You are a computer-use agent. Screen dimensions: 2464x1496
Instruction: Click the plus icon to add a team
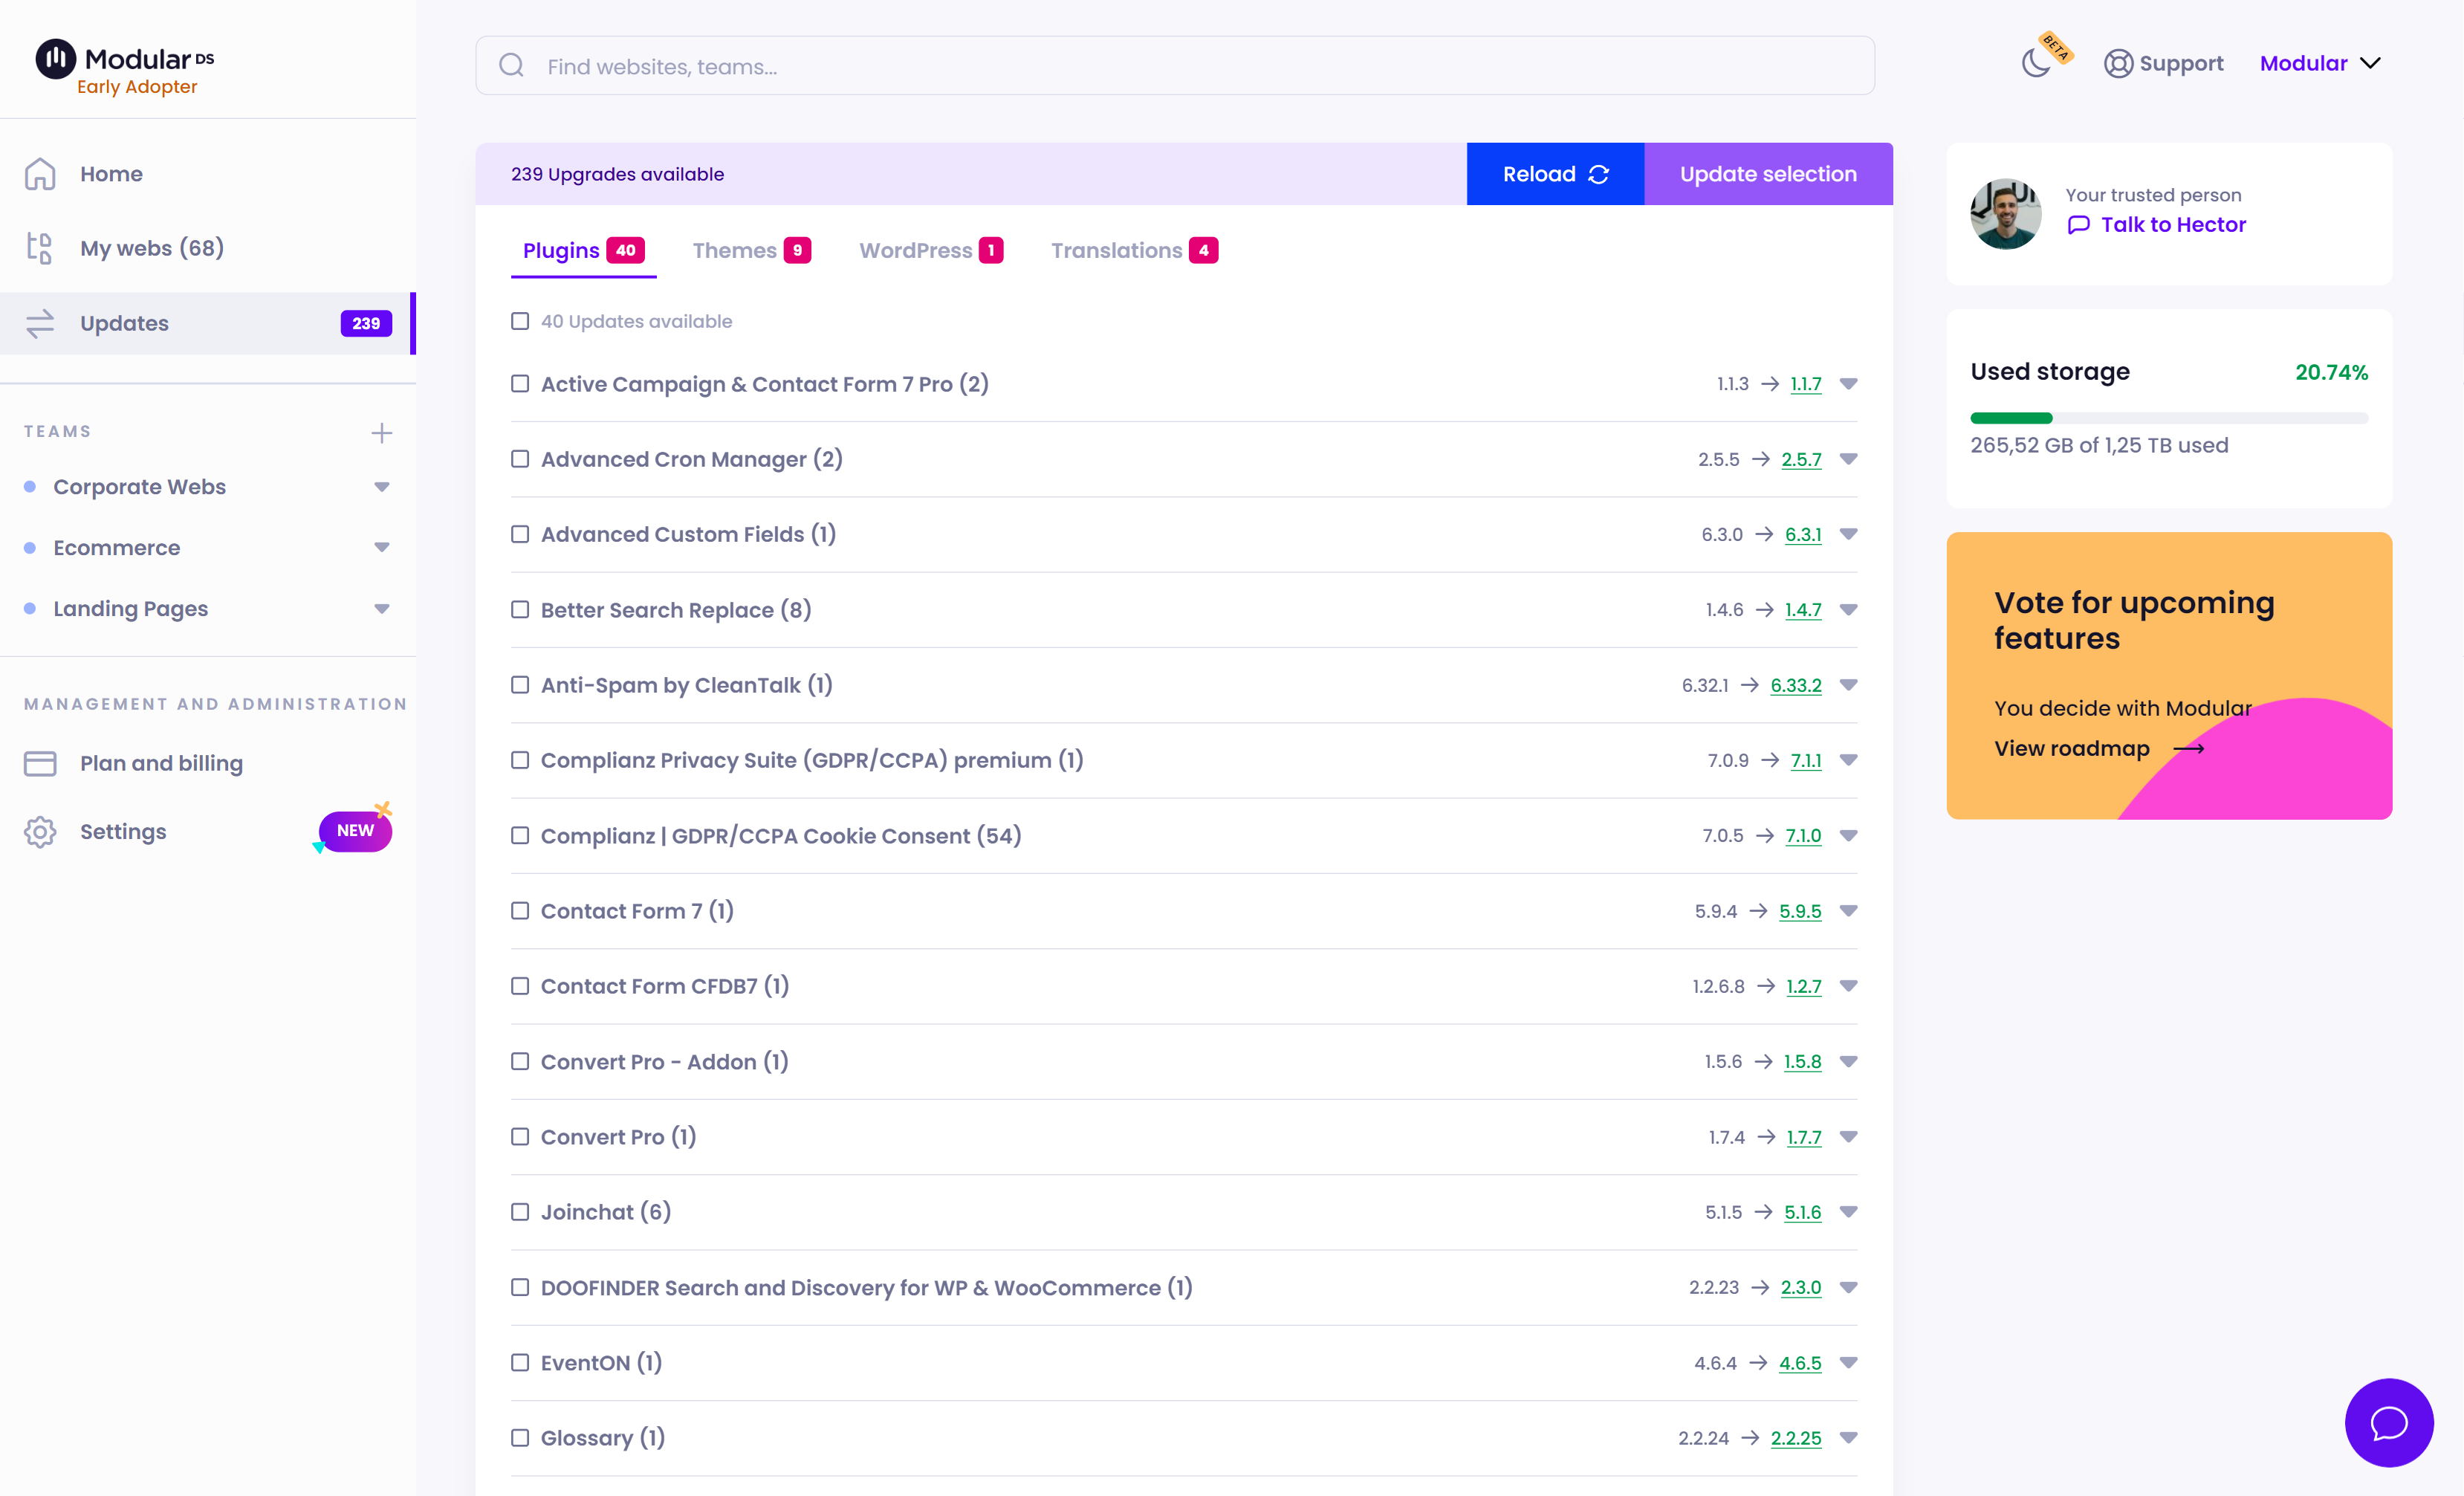381,433
